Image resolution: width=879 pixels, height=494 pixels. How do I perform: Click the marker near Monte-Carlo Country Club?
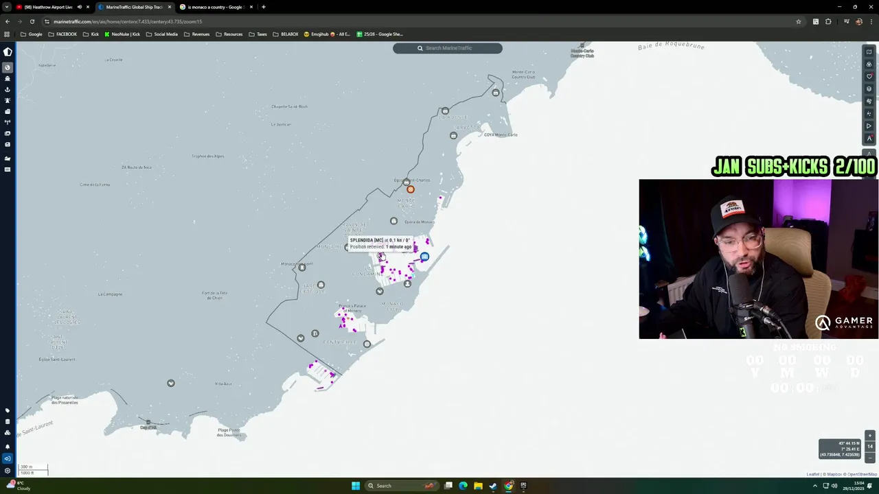(x=582, y=47)
